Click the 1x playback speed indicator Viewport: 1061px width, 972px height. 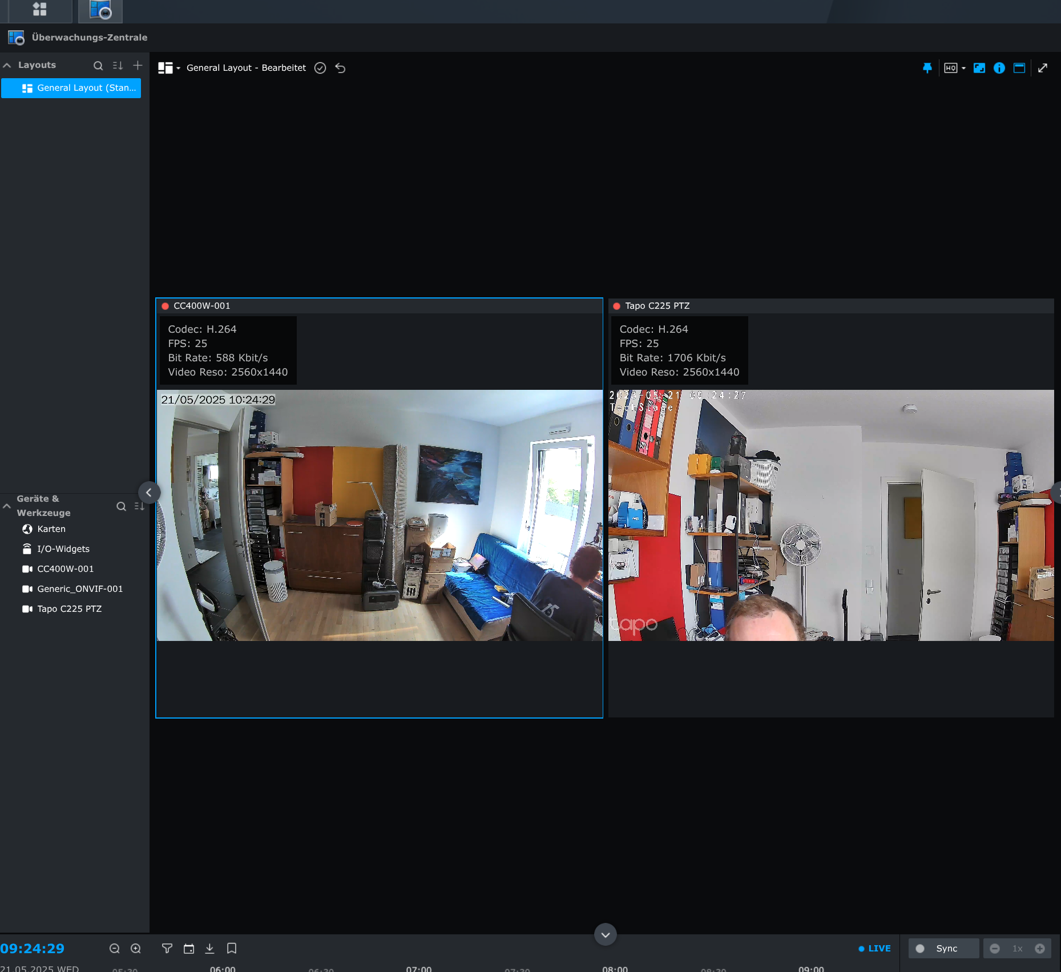coord(1018,949)
